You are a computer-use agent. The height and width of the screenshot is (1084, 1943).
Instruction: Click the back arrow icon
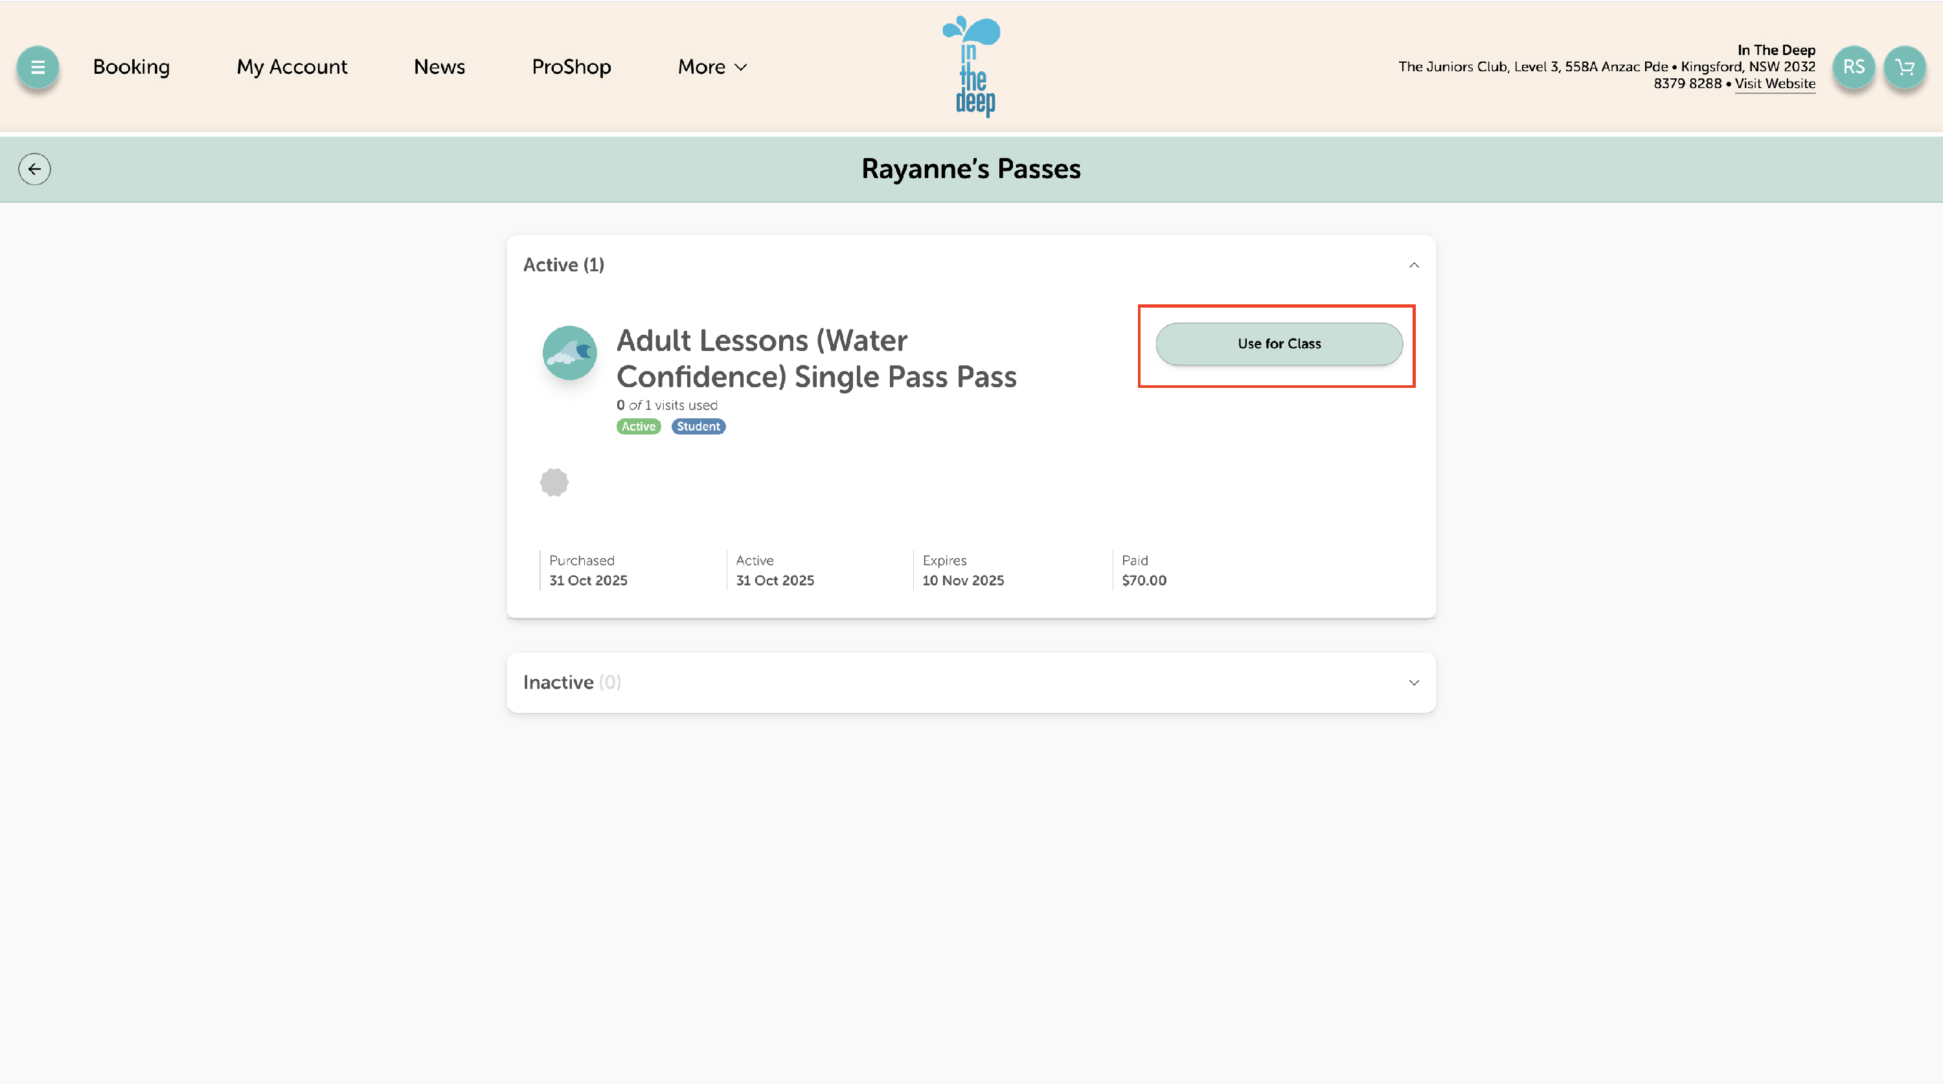pos(35,169)
